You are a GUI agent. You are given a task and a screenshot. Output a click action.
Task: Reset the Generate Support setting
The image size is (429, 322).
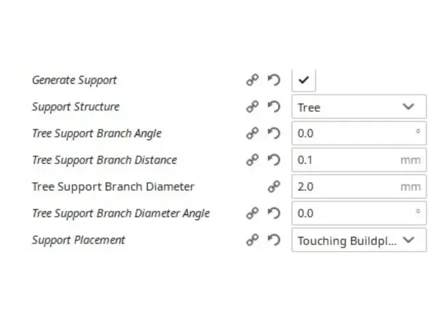pos(274,80)
